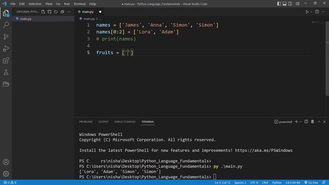Viewport: 329px width, 185px height.
Task: Click the 'fruits' variable on line 5
Action: point(105,52)
